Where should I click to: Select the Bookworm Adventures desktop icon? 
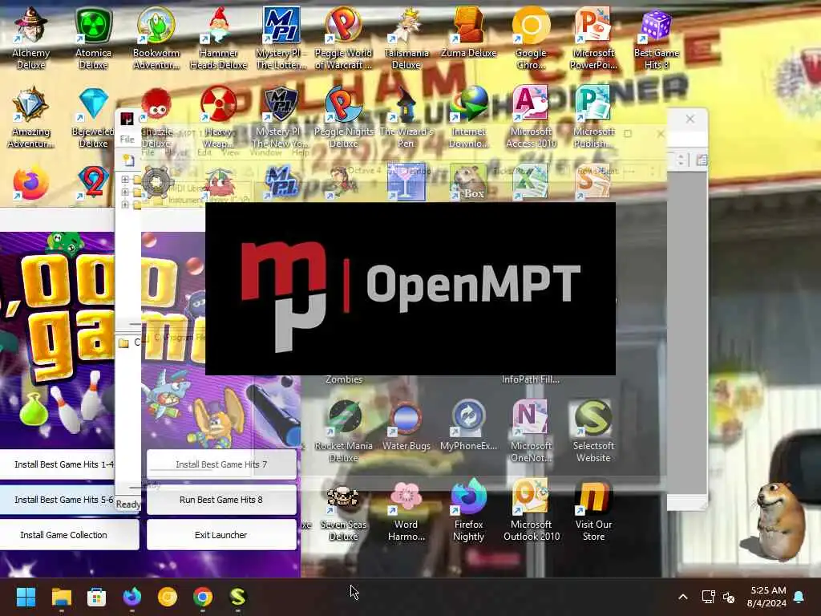tap(156, 38)
